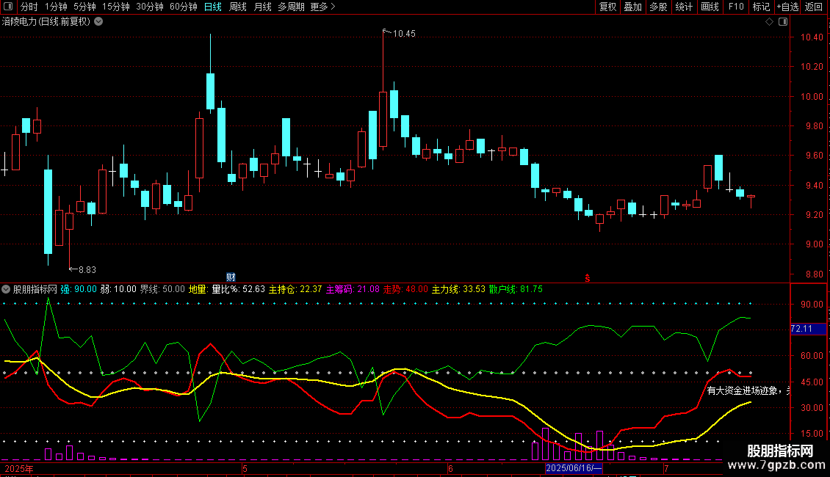Switch to 1分钟 period
The height and width of the screenshot is (477, 830).
pos(56,7)
